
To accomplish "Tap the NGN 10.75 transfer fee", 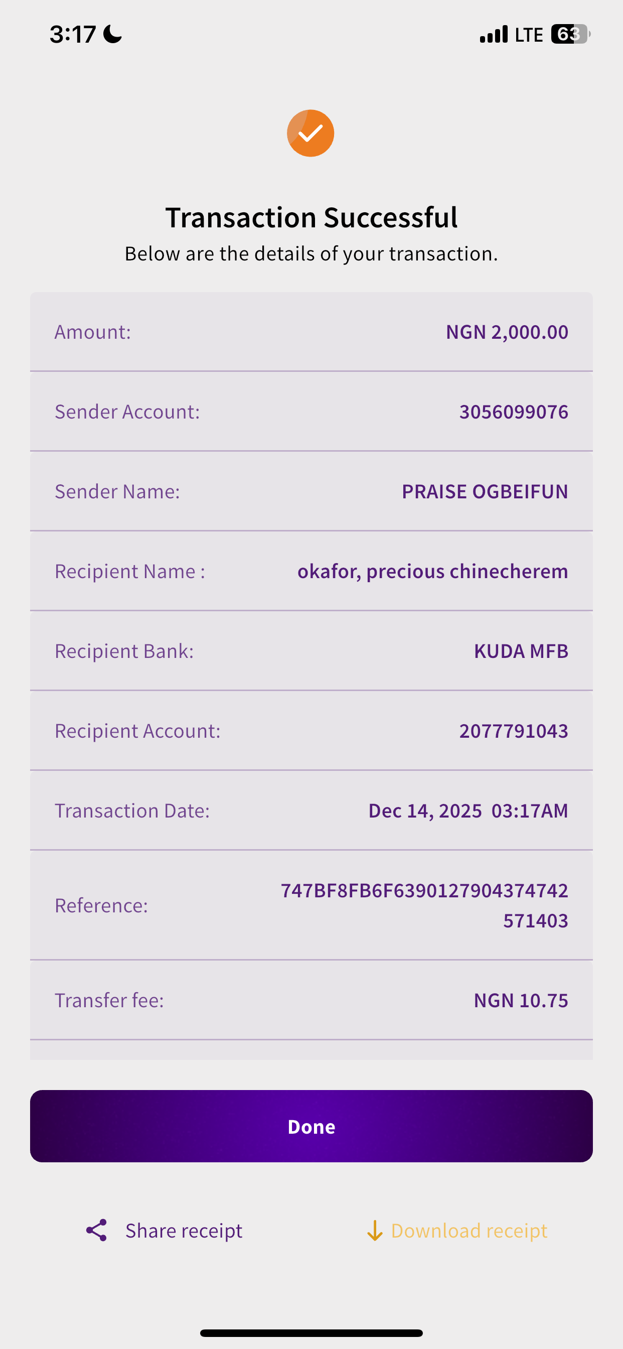I will [520, 1000].
